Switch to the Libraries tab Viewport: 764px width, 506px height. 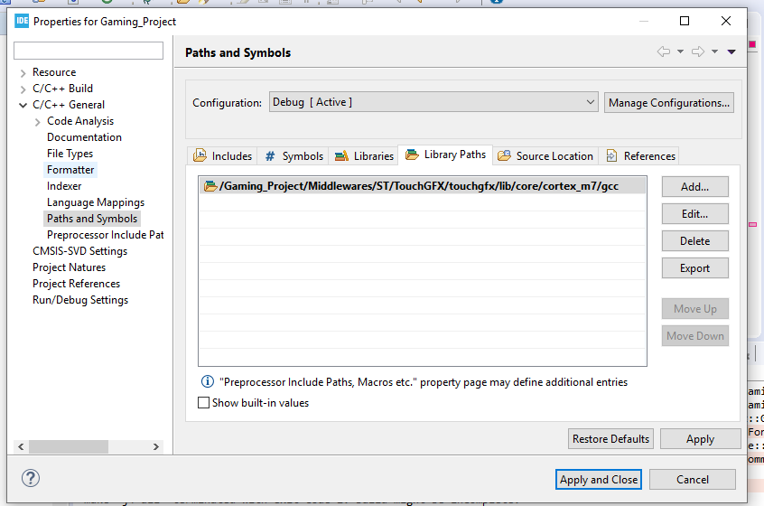pos(363,156)
